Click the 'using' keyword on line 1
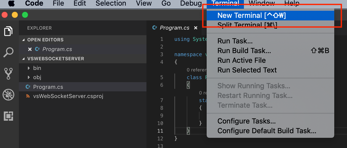Image resolution: width=347 pixels, height=148 pixels. click(182, 39)
